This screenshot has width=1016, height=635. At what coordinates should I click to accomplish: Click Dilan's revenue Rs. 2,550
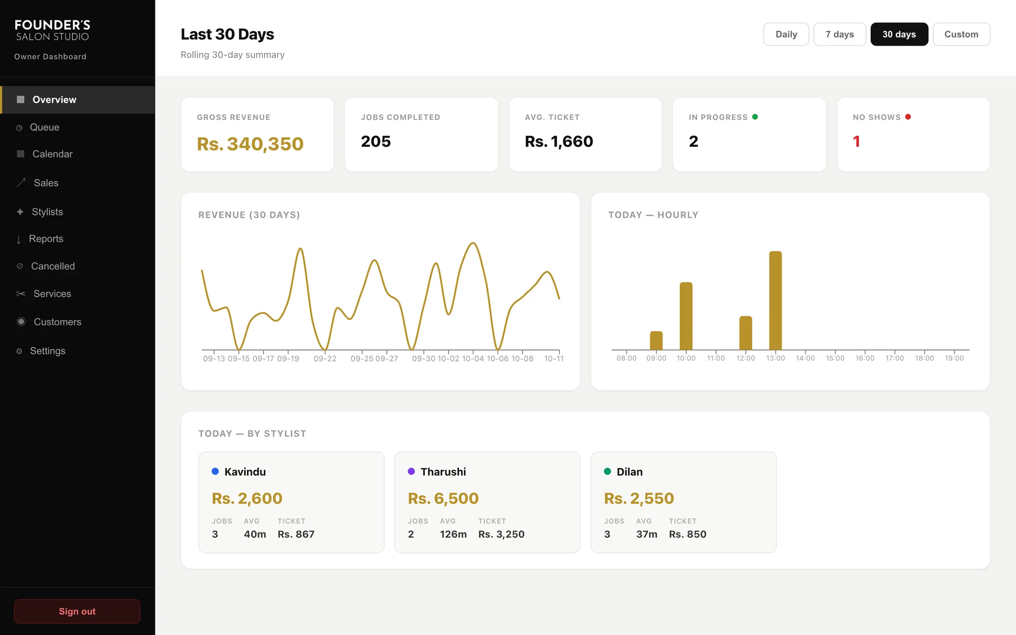click(639, 498)
